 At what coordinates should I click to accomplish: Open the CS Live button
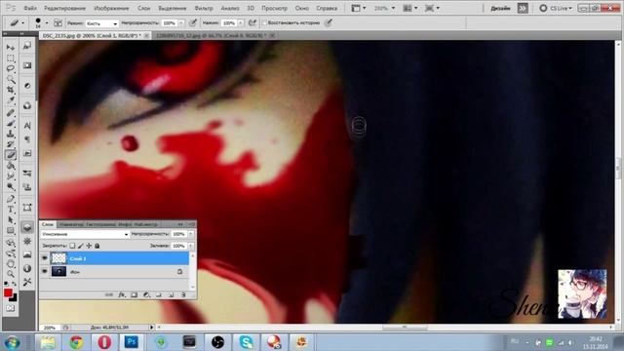(556, 8)
